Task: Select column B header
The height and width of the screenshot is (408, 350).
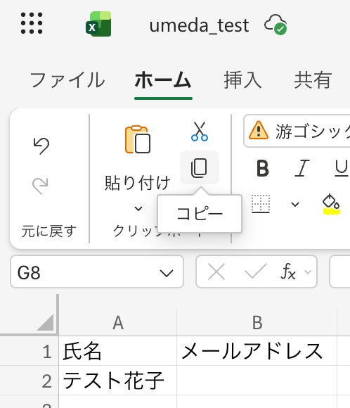Action: tap(257, 323)
